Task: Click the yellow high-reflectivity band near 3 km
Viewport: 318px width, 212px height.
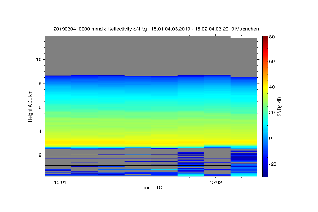Action: pos(151,142)
